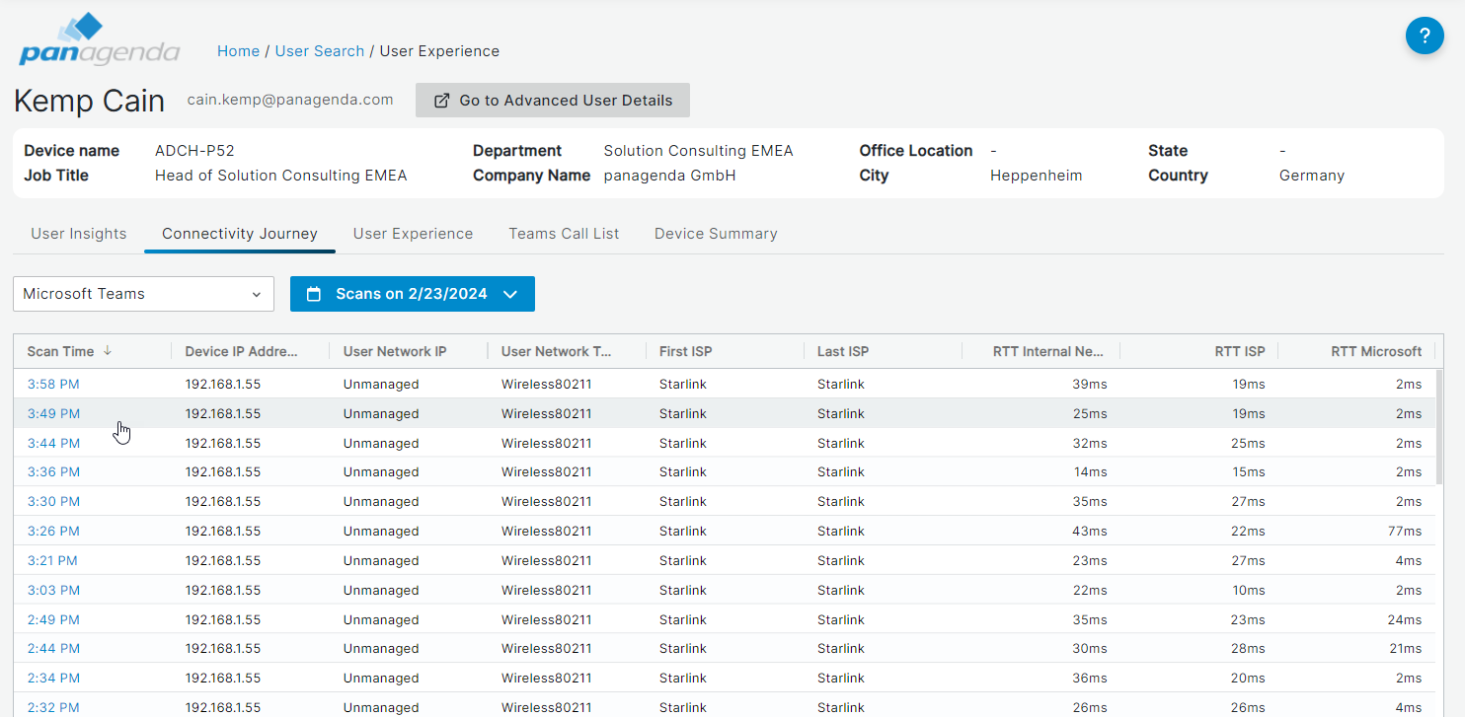Click the cain.kemp@panagenda.com email address

click(290, 100)
